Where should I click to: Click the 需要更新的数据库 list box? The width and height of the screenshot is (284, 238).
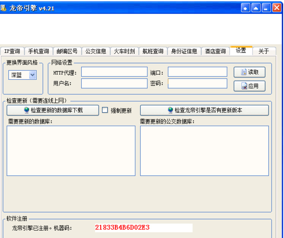[71, 151]
